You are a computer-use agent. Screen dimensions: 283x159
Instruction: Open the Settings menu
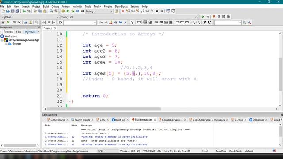[135, 6]
